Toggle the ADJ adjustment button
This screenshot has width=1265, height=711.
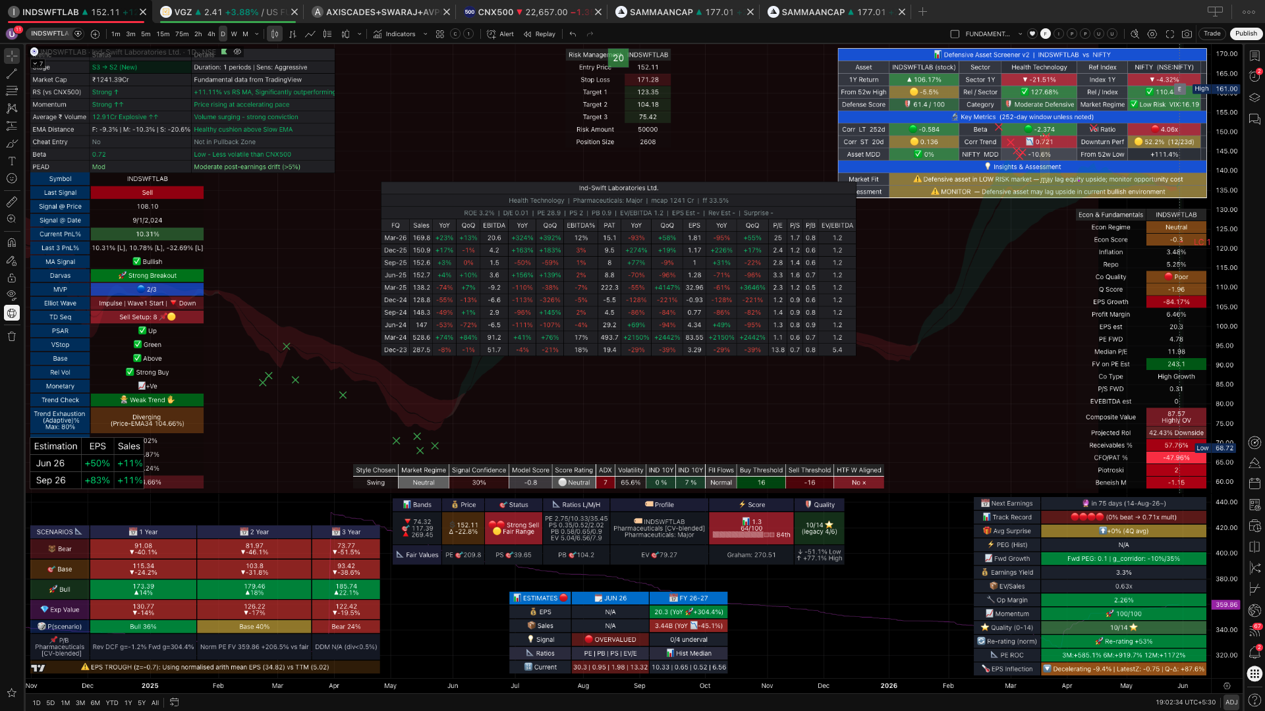point(1231,702)
